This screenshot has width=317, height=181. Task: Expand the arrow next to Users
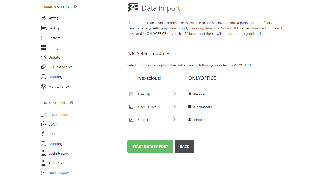pyautogui.click(x=174, y=94)
